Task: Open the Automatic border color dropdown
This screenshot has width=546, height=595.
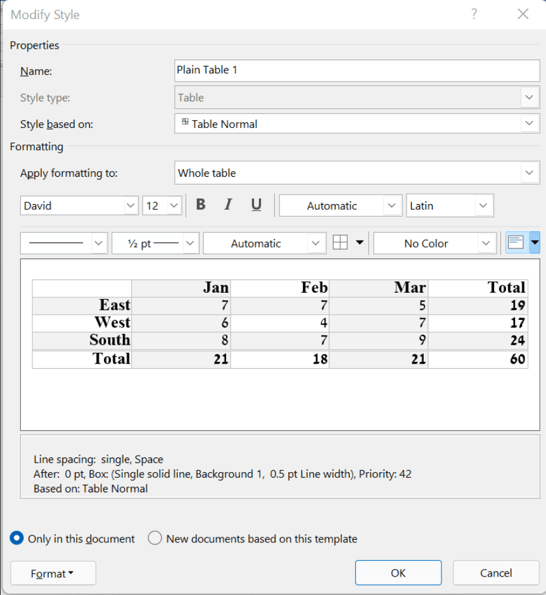Action: (x=315, y=243)
